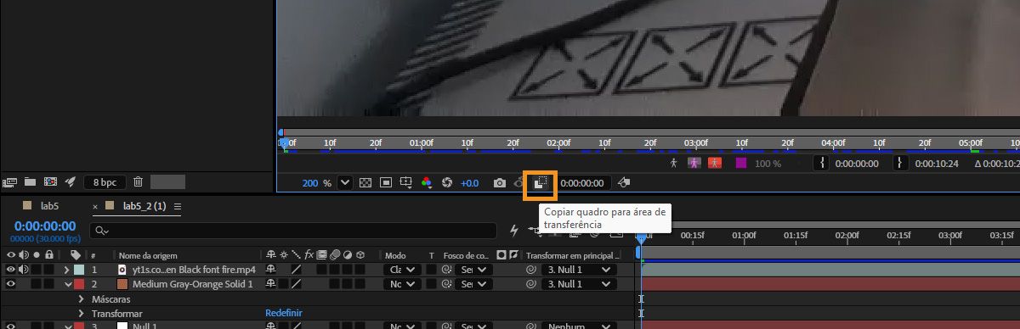Viewport: 1020px width, 329px height.
Task: Open magnification ratio dropdown arrow
Action: [x=345, y=182]
